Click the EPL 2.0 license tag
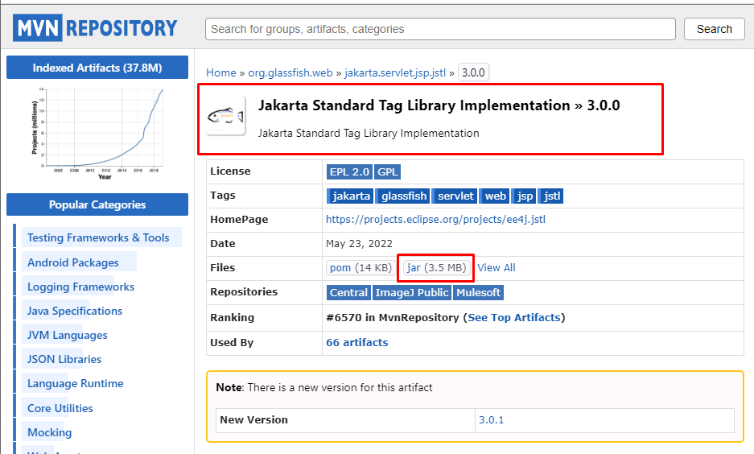Image resolution: width=754 pixels, height=454 pixels. pyautogui.click(x=349, y=171)
